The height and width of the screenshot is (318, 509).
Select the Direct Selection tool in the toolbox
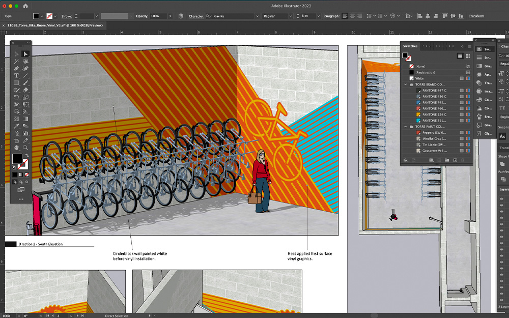tap(25, 54)
